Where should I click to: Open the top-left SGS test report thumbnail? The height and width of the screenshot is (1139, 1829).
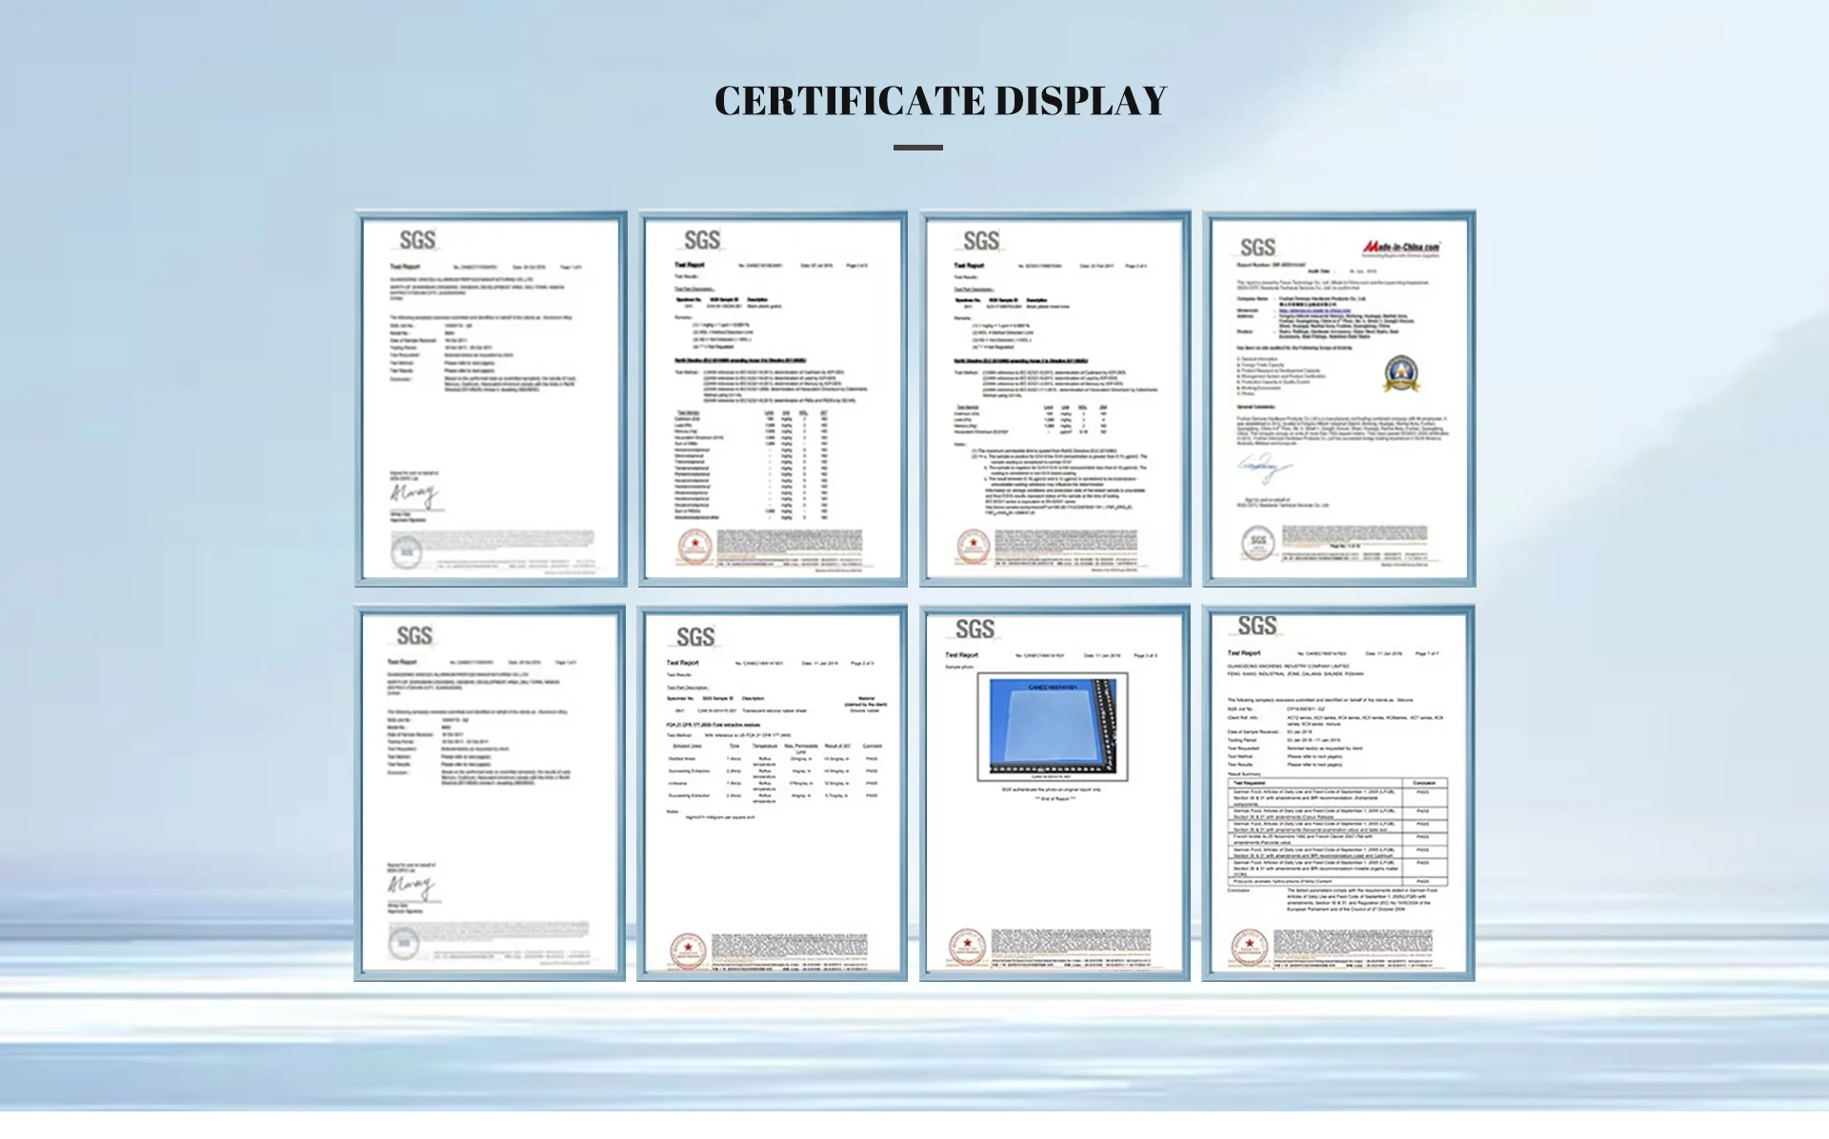pyautogui.click(x=491, y=398)
